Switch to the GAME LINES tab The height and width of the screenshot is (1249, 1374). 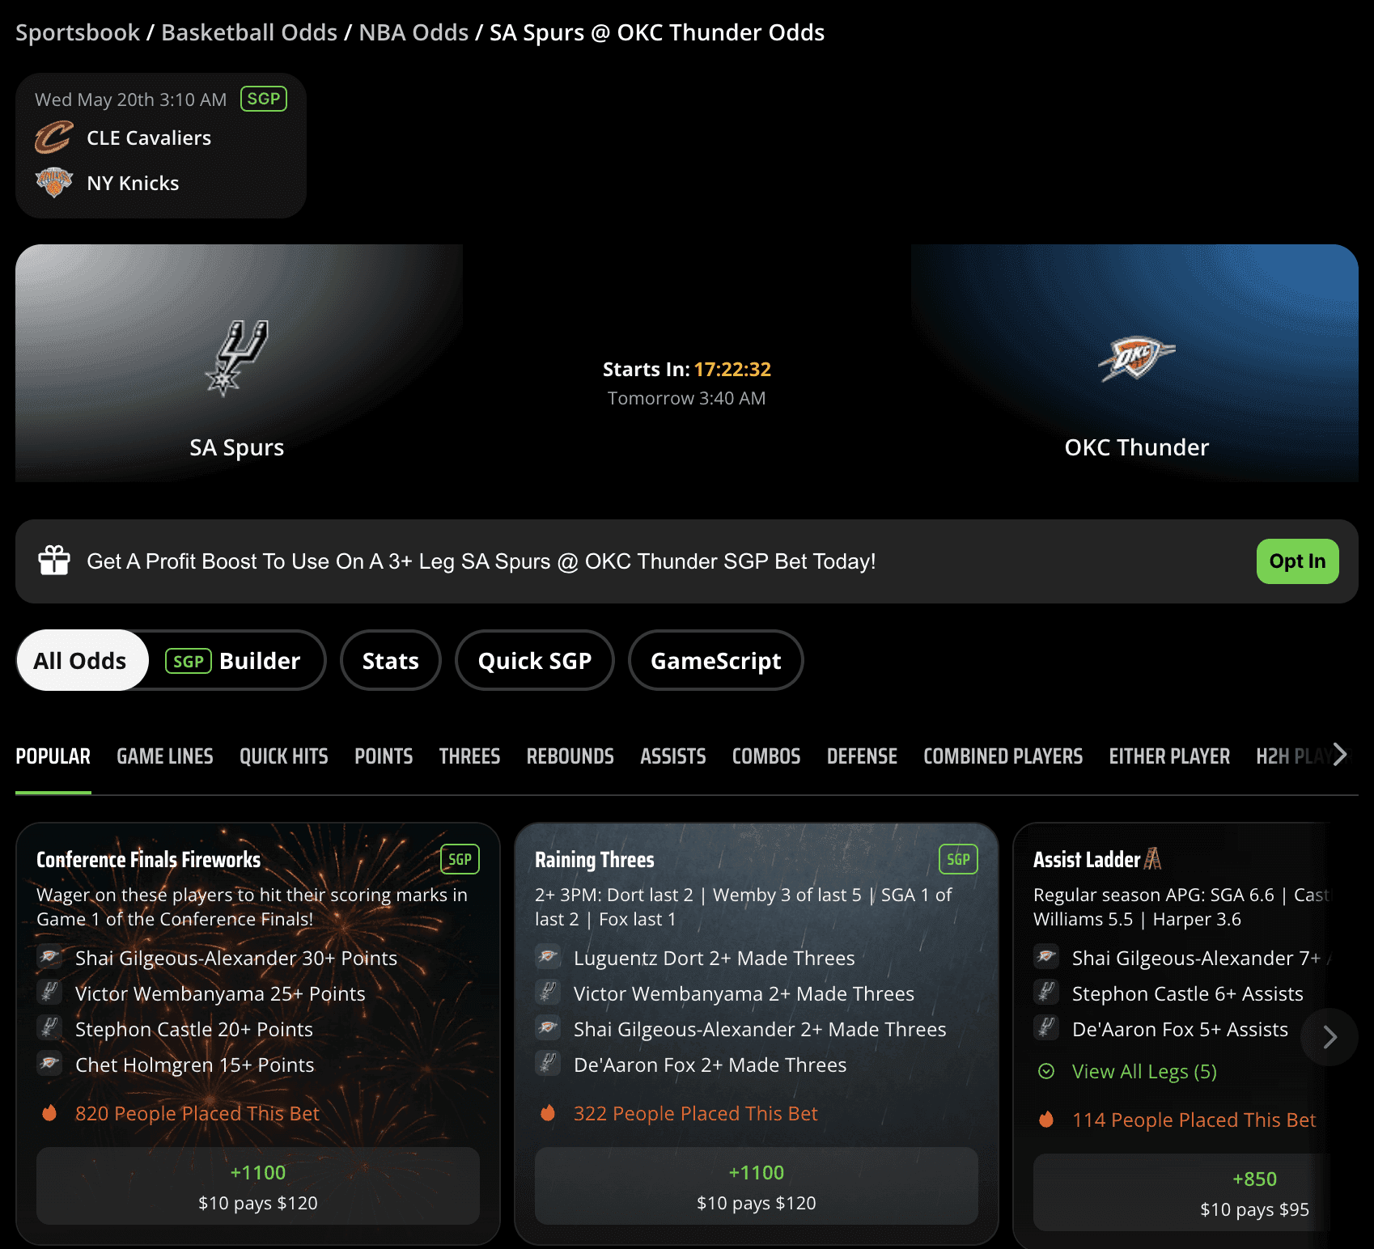click(x=165, y=756)
